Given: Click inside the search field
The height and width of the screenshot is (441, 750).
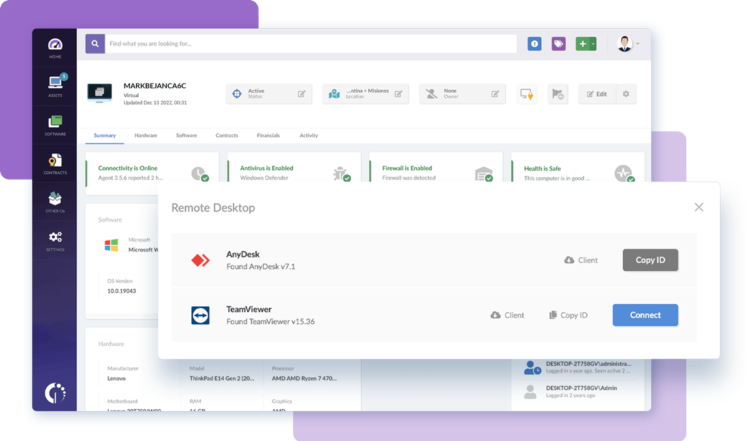Looking at the screenshot, I should click(250, 44).
